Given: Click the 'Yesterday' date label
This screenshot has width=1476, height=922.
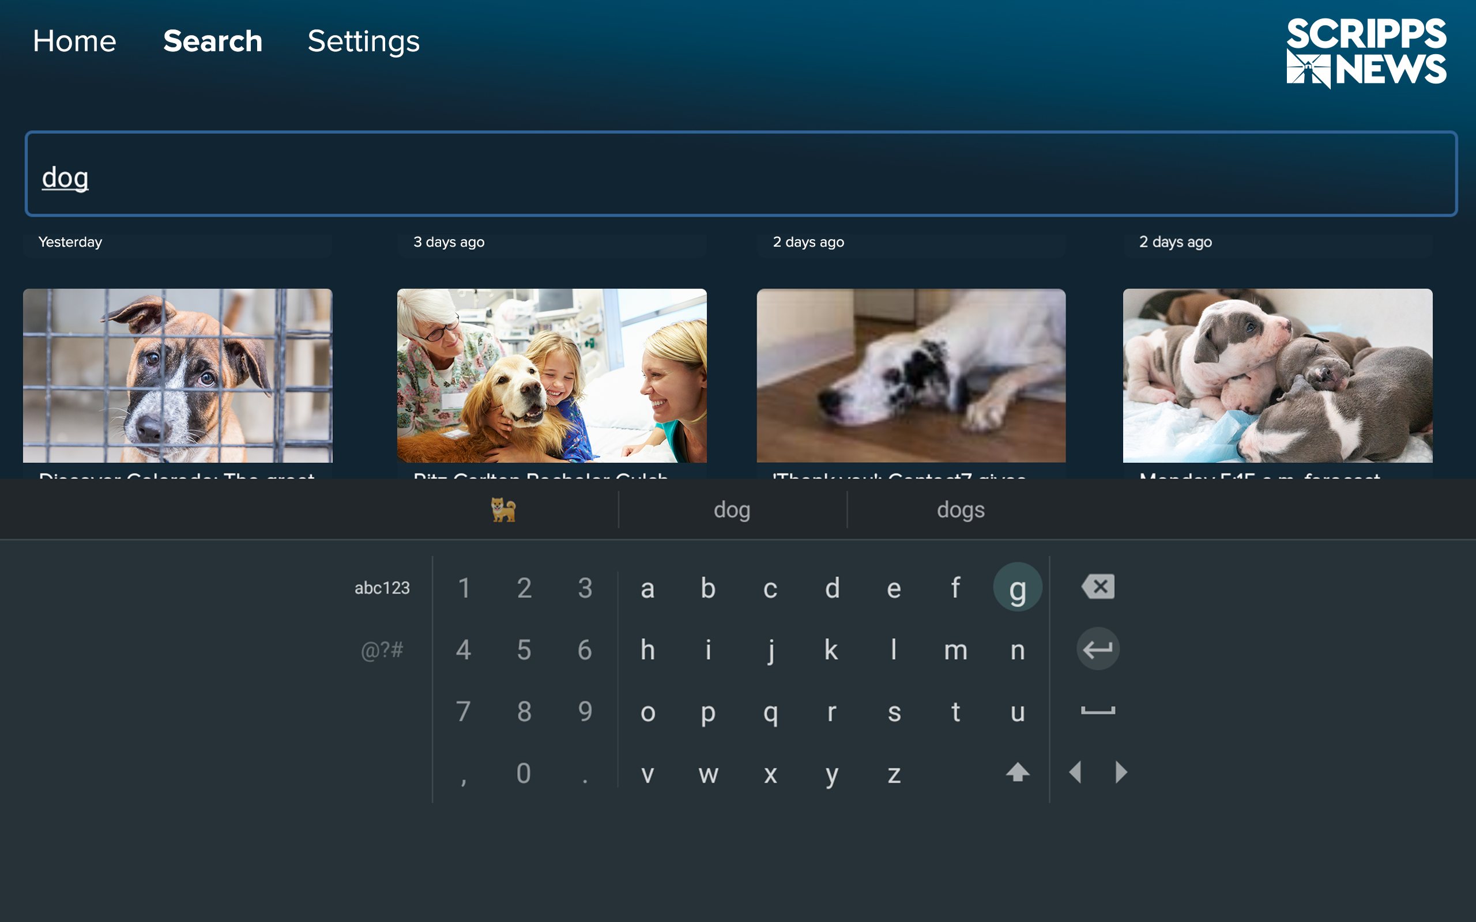Looking at the screenshot, I should (x=70, y=242).
